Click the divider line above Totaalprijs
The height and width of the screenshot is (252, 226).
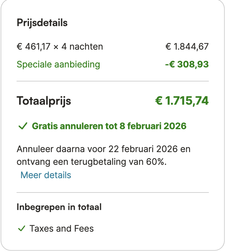pos(113,81)
